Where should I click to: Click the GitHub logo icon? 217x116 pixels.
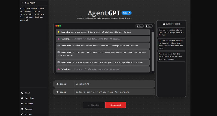tap(22, 114)
